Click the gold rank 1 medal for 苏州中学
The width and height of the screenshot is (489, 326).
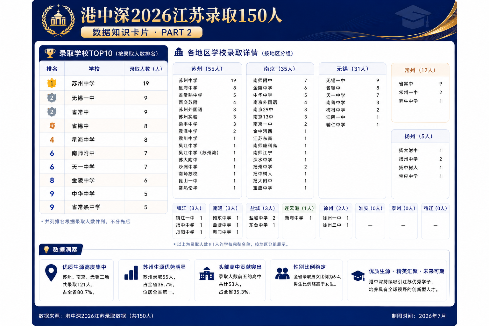pos(52,83)
